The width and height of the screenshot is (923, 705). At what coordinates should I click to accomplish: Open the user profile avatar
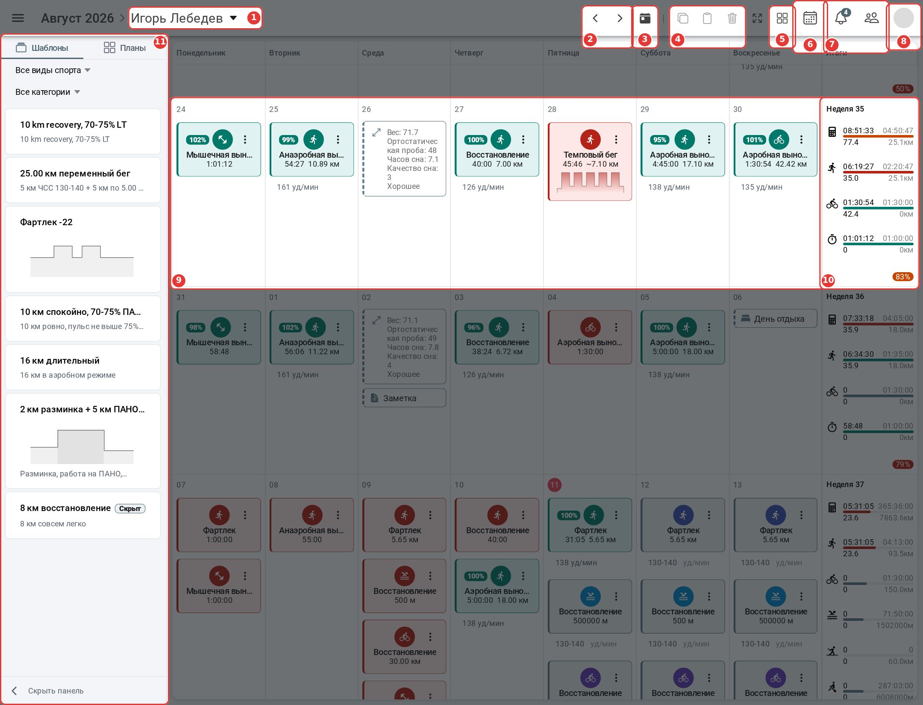click(x=903, y=18)
